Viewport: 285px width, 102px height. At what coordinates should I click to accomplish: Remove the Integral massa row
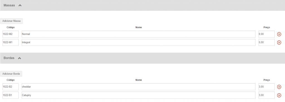pos(279,43)
